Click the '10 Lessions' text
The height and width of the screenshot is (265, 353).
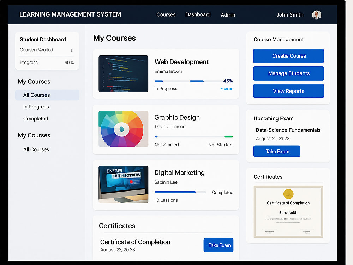pos(166,200)
